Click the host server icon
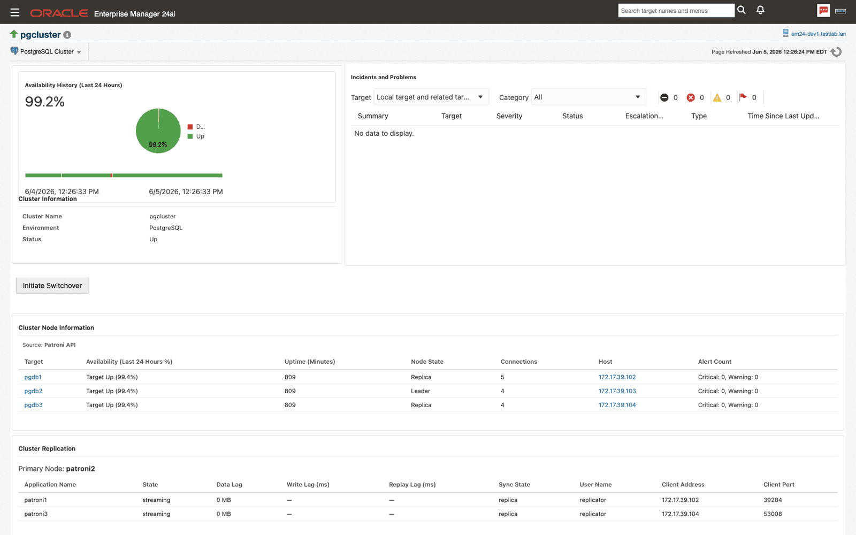The height and width of the screenshot is (535, 856). tap(785, 33)
